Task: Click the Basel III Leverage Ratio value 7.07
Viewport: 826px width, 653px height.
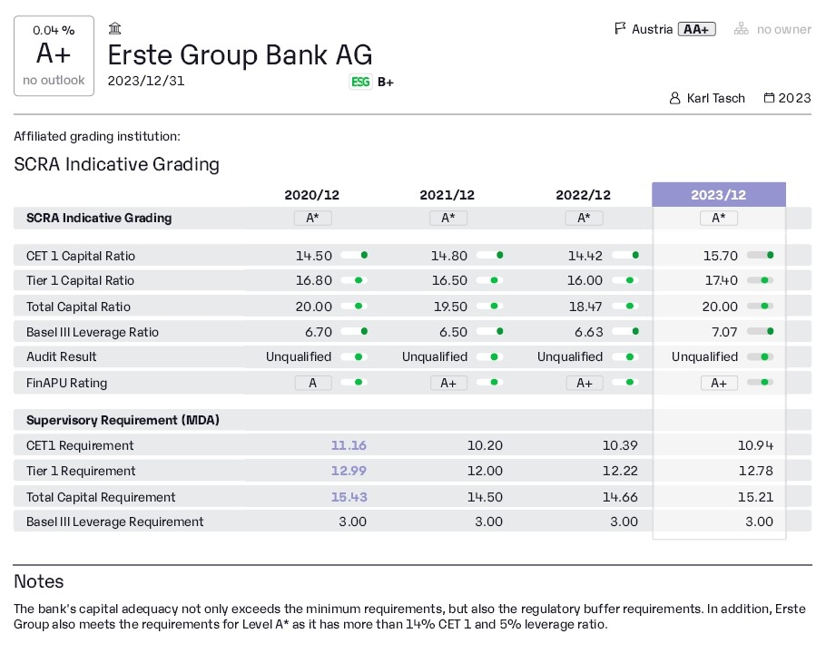Action: (x=724, y=333)
